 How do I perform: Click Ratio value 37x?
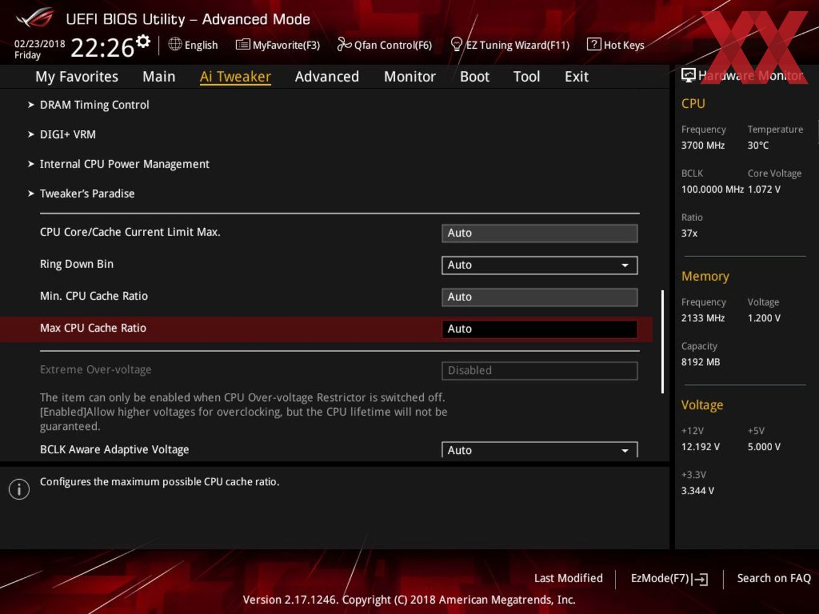click(x=689, y=233)
